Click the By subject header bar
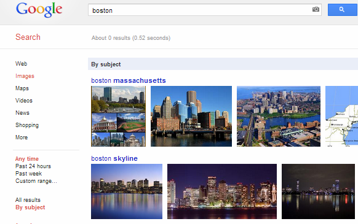The height and width of the screenshot is (224, 358). (223, 64)
